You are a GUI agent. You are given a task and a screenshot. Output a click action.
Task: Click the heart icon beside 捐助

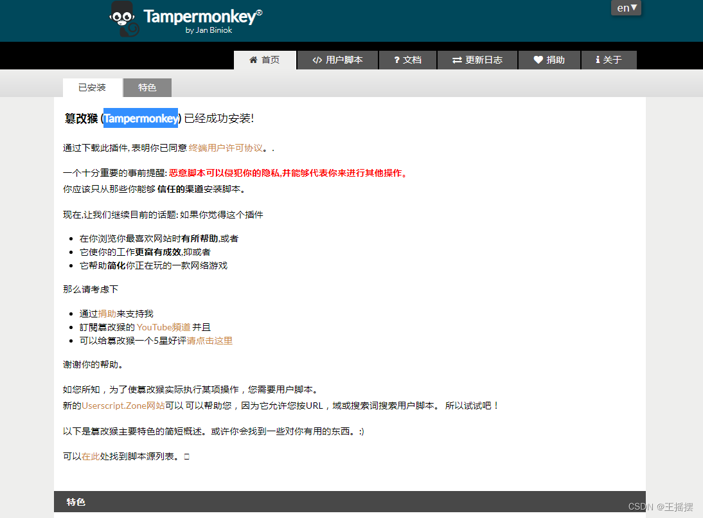point(538,60)
